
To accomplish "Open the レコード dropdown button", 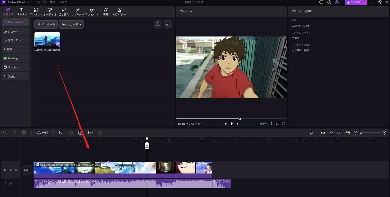I will 71,24.
